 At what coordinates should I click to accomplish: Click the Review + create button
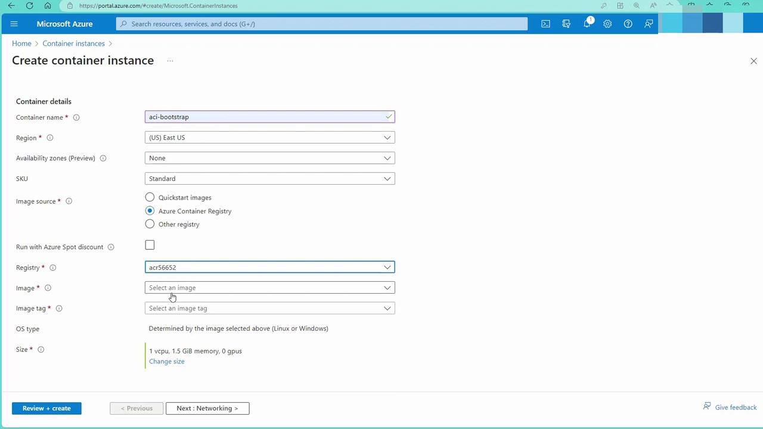click(46, 408)
